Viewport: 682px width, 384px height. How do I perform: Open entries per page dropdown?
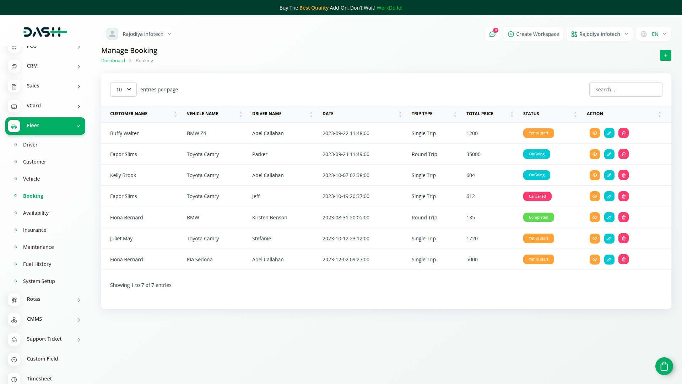pyautogui.click(x=123, y=89)
